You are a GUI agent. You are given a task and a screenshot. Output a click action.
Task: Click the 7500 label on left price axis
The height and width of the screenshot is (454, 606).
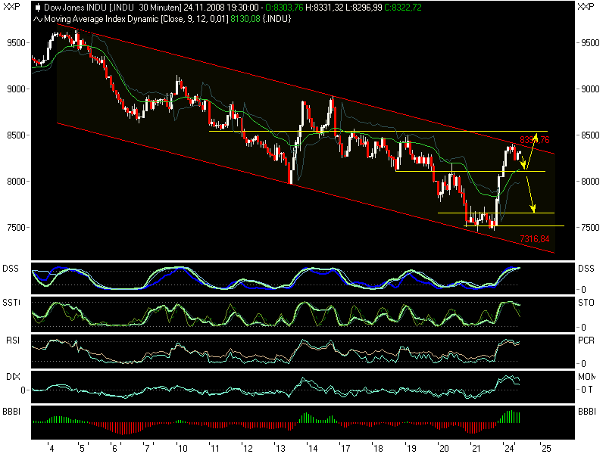click(x=16, y=227)
